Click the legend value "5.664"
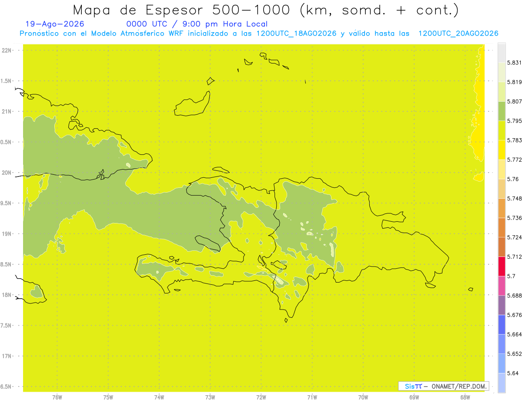The image size is (522, 403). [x=514, y=334]
